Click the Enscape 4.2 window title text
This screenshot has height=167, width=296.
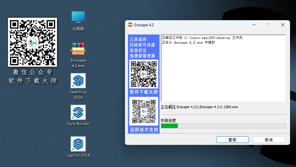[144, 25]
